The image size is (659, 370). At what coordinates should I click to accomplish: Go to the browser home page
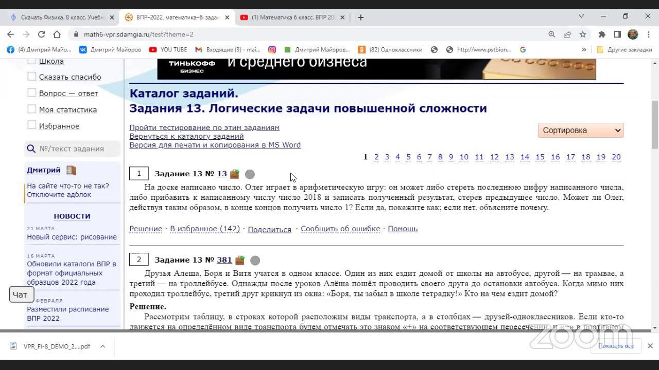[57, 34]
